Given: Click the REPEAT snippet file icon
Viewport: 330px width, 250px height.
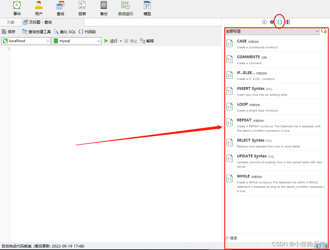Looking at the screenshot, I should pyautogui.click(x=230, y=122).
